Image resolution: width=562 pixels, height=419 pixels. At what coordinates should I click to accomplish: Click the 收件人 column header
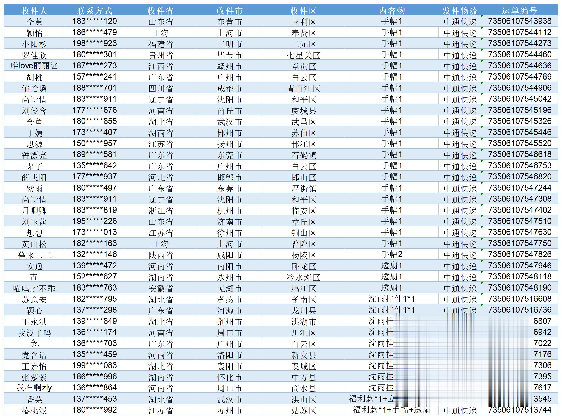click(x=34, y=11)
